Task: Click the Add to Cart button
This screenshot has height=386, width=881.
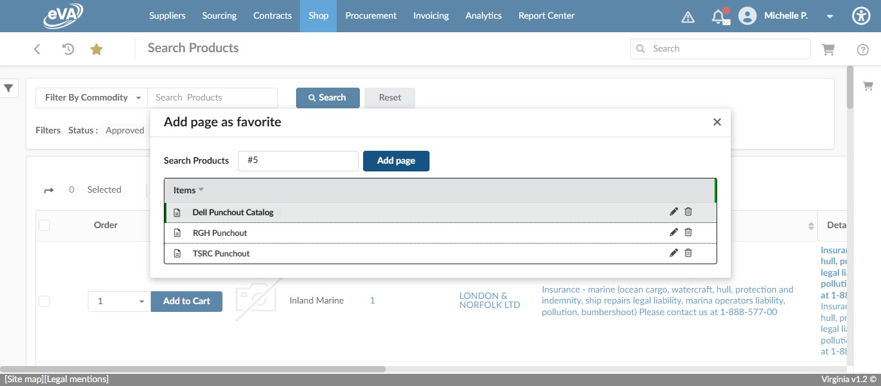Action: pos(186,301)
